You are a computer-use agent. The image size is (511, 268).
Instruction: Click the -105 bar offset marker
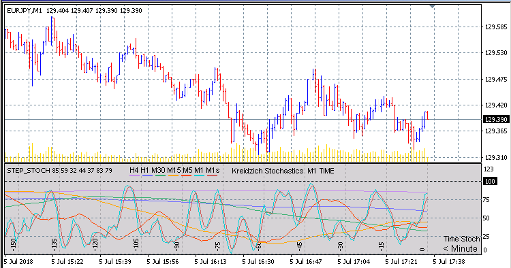coord(136,245)
